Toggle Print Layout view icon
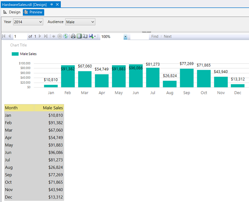249x202 pixels. (79, 36)
